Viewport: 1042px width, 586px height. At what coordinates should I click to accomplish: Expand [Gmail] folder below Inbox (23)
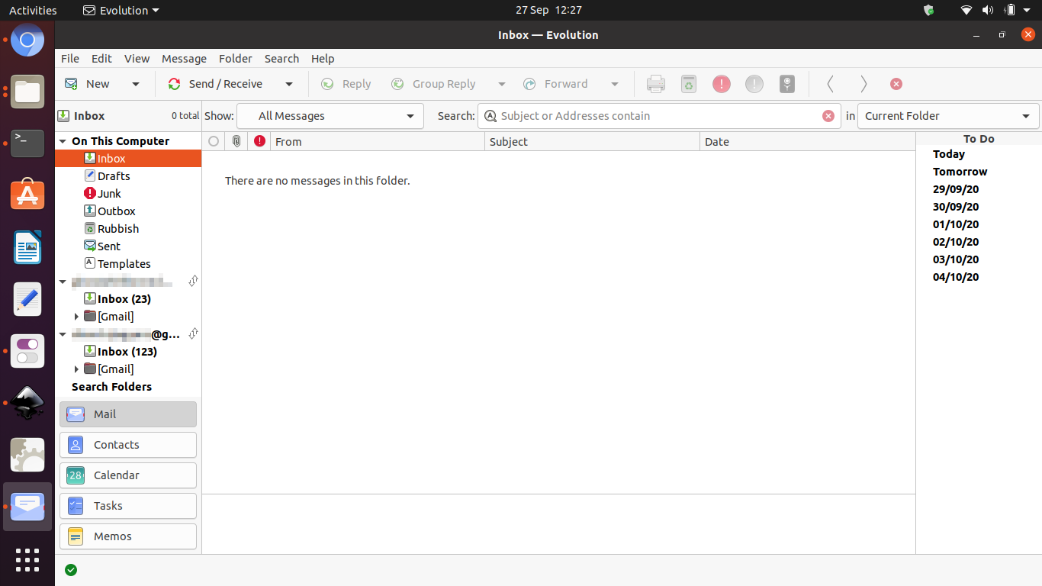click(76, 317)
